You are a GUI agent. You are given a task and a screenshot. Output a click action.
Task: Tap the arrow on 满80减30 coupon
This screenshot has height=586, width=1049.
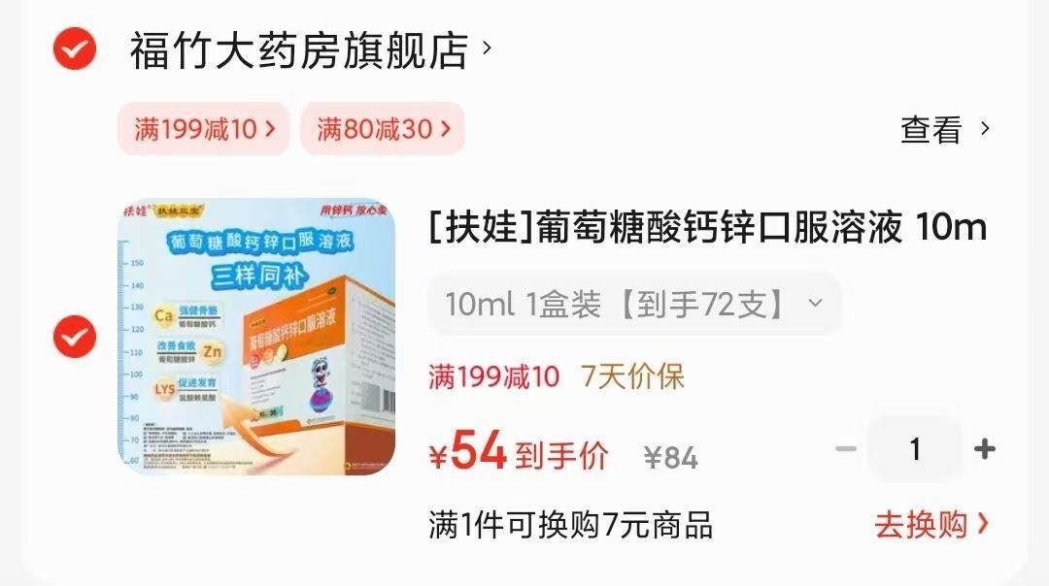[446, 129]
